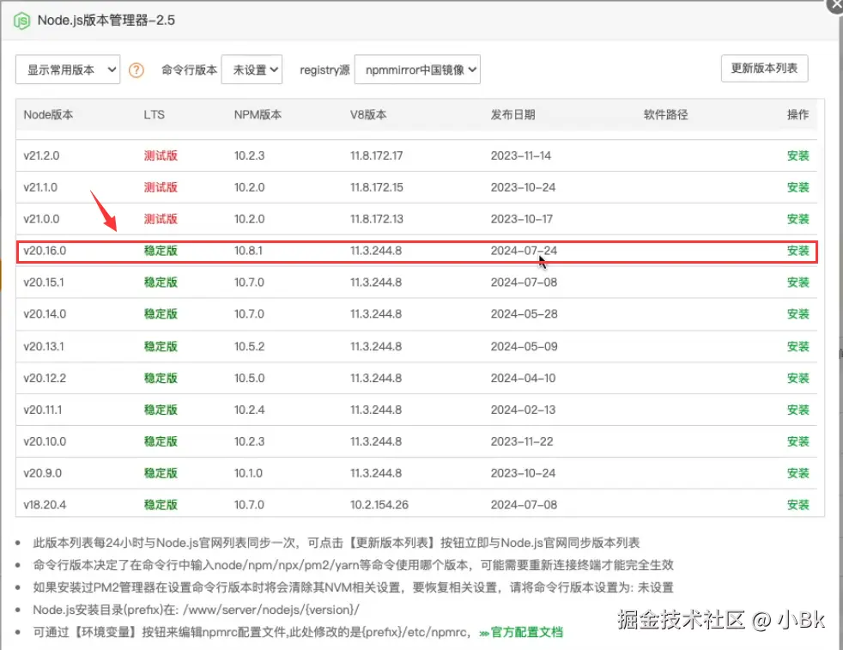Install Node v20.9.0
843x650 pixels.
coord(798,473)
